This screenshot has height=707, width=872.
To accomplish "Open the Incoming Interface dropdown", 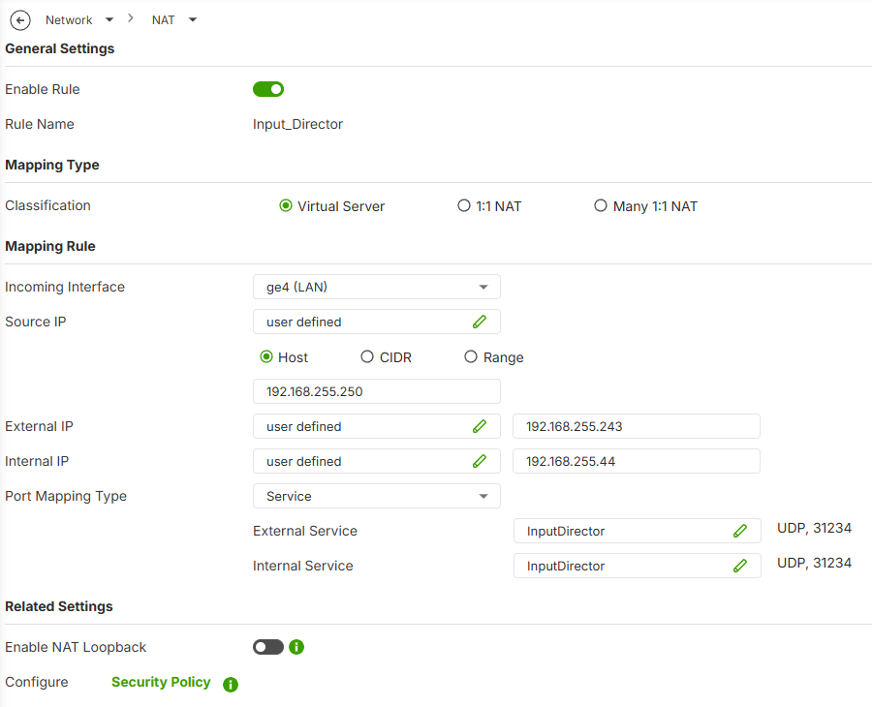I will (377, 287).
